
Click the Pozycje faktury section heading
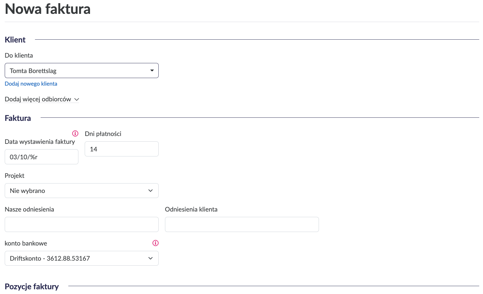click(x=32, y=286)
